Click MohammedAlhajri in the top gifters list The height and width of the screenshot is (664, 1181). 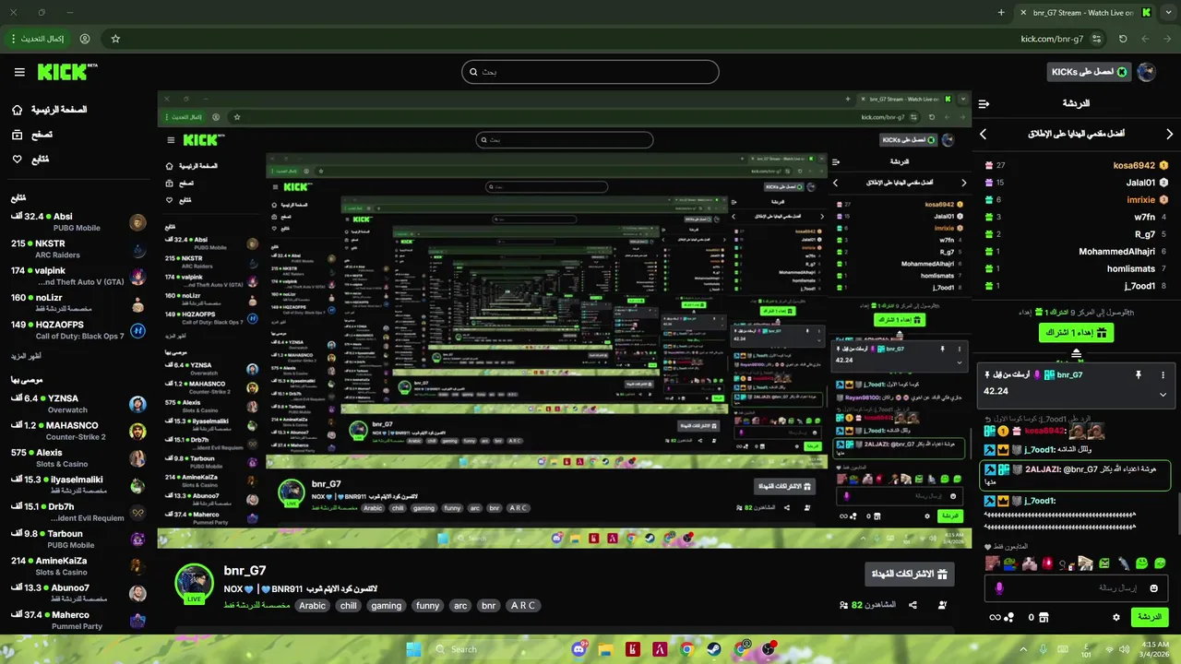[x=1116, y=252]
